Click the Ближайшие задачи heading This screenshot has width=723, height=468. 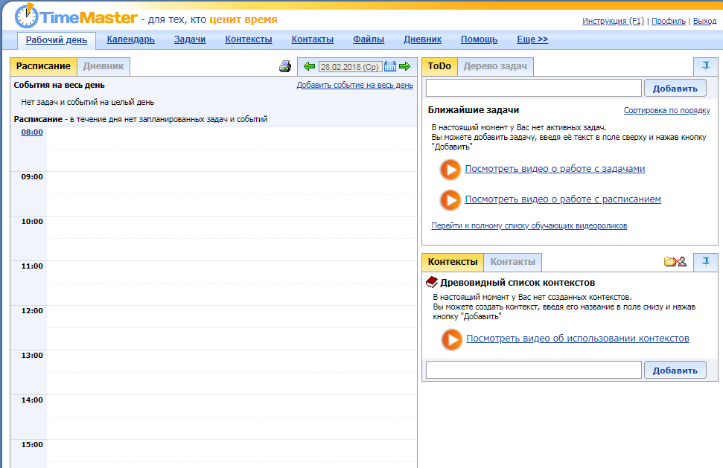coord(473,110)
